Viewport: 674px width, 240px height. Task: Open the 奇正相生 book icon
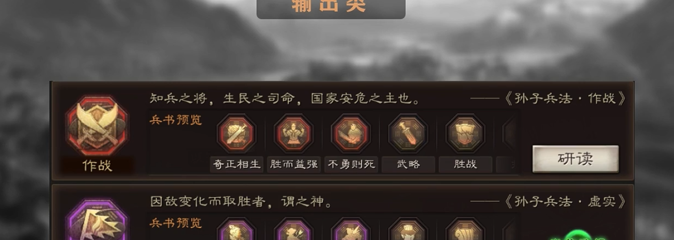pos(236,134)
